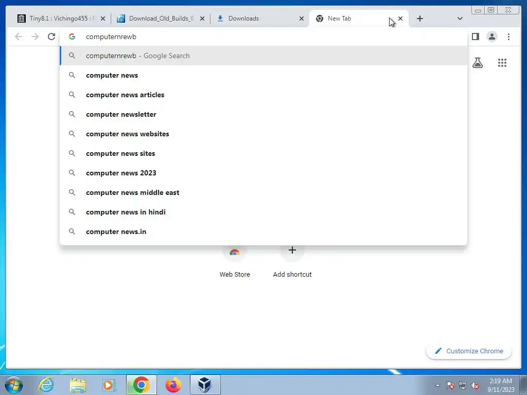Choose 'computernrewb - Google Search' suggestion

tap(263, 56)
